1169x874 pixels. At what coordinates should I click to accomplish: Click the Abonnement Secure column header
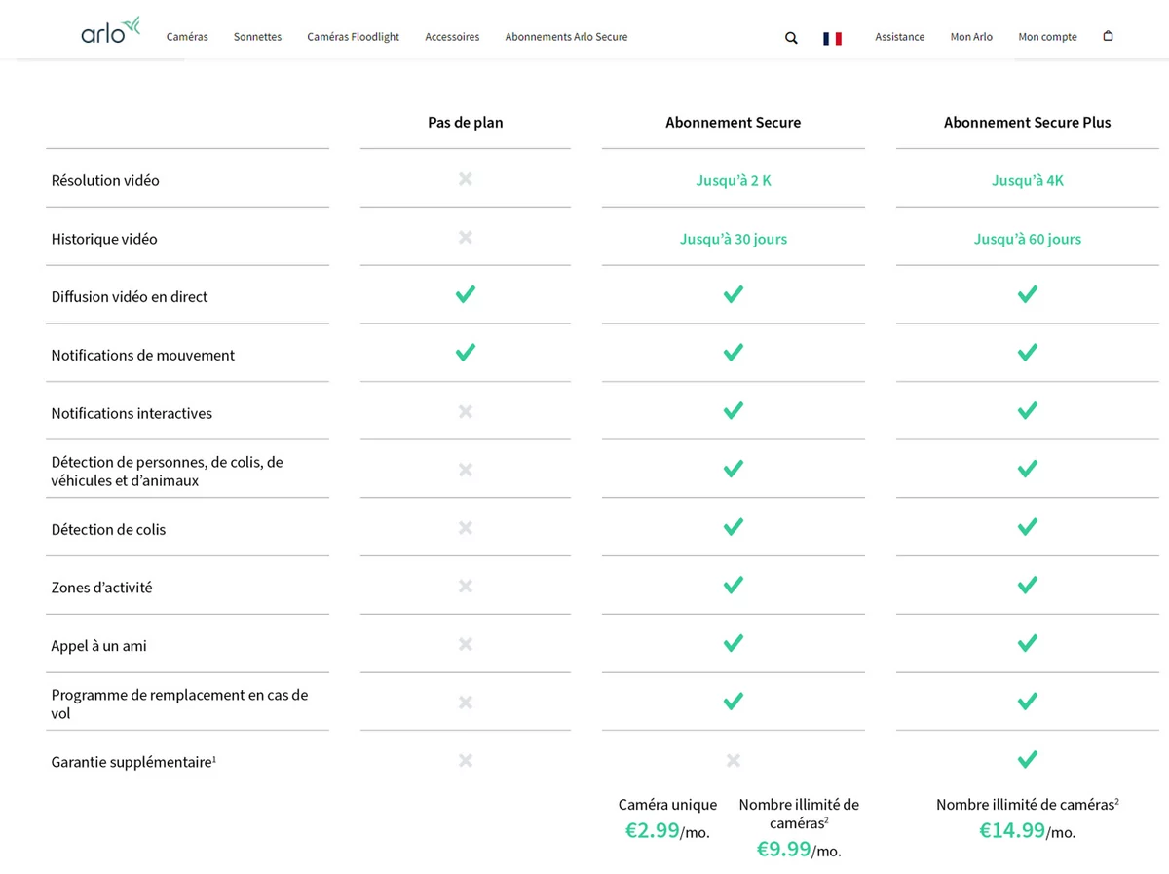click(x=734, y=123)
